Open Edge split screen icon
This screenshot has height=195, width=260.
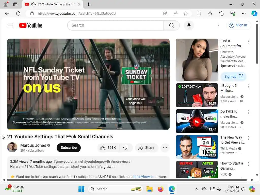[199, 13]
